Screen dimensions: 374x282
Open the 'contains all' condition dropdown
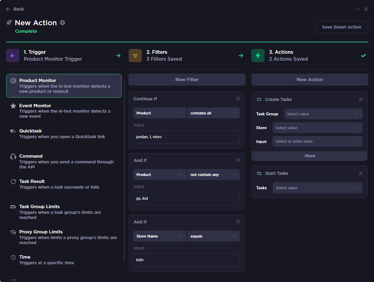point(214,113)
